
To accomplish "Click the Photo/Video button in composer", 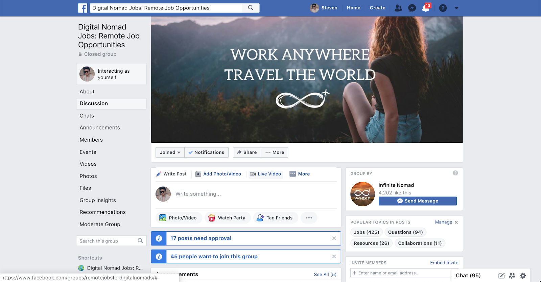I will pyautogui.click(x=179, y=218).
